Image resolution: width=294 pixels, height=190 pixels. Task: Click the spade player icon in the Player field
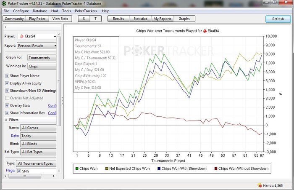pos(21,36)
